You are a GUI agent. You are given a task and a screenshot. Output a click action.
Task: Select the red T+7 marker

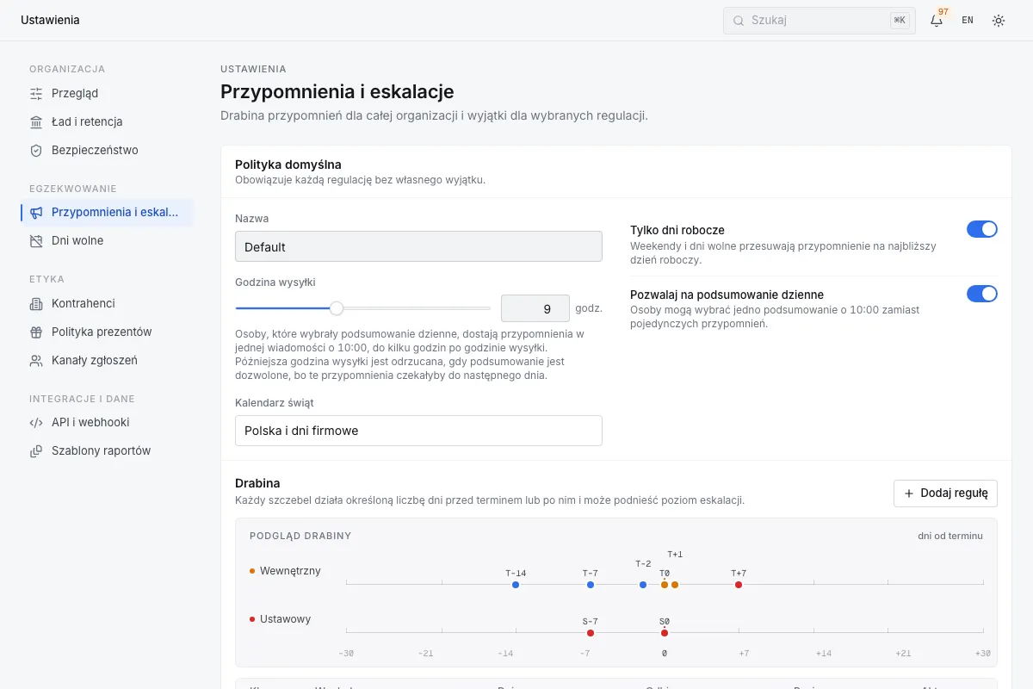coord(739,585)
